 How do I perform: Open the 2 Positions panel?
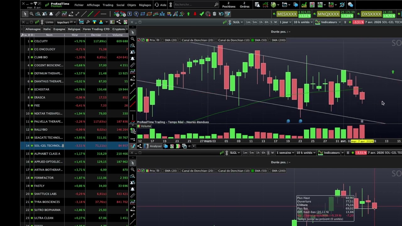(x=229, y=5)
